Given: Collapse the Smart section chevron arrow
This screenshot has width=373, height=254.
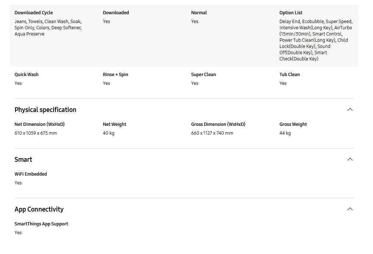Looking at the screenshot, I should pyautogui.click(x=350, y=159).
